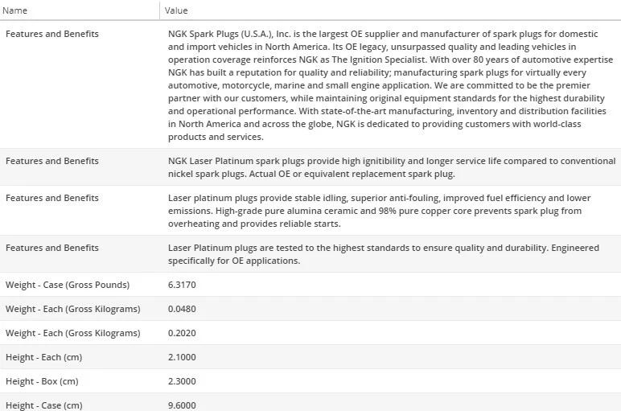Screen dimensions: 621x411
Task: Click the "Name" column header
Action: [16, 10]
